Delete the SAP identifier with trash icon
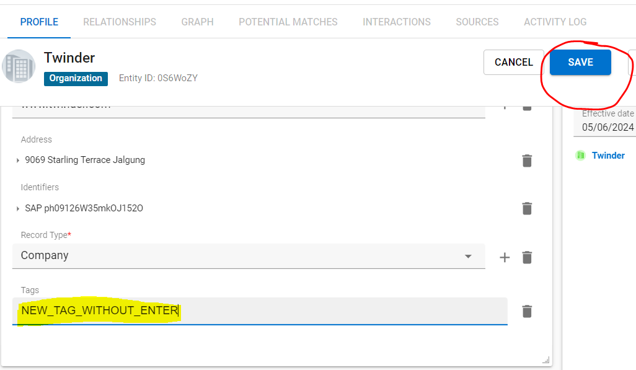This screenshot has height=370, width=636. (x=527, y=208)
